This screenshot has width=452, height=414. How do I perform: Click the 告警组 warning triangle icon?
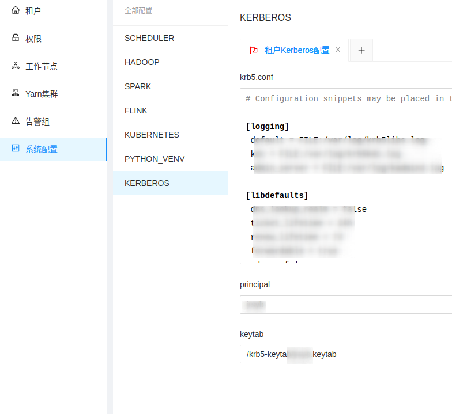point(16,121)
